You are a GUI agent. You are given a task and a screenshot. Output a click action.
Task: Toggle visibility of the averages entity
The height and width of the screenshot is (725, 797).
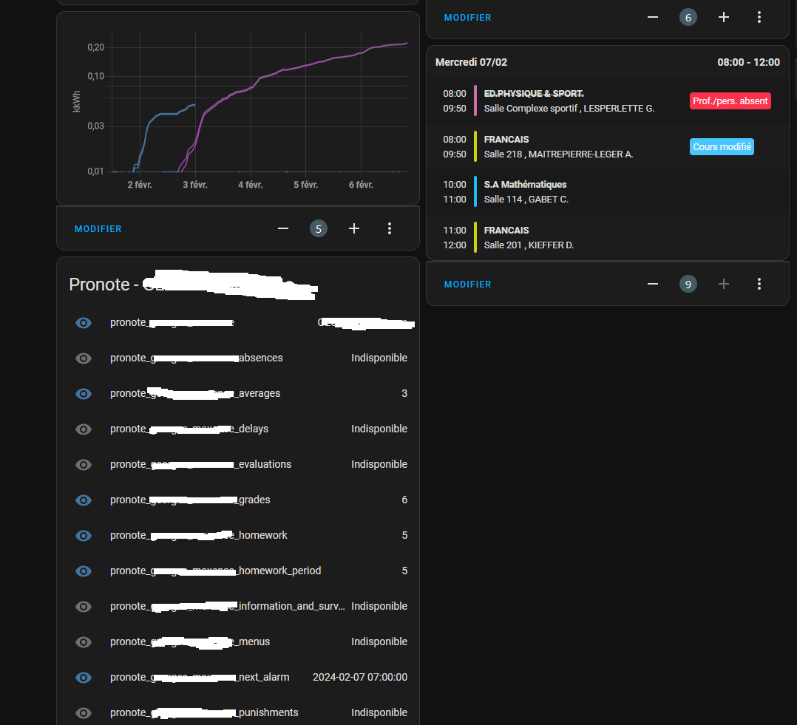(x=84, y=394)
